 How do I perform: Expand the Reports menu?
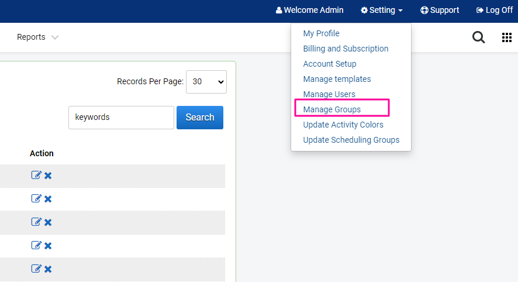pyautogui.click(x=37, y=37)
